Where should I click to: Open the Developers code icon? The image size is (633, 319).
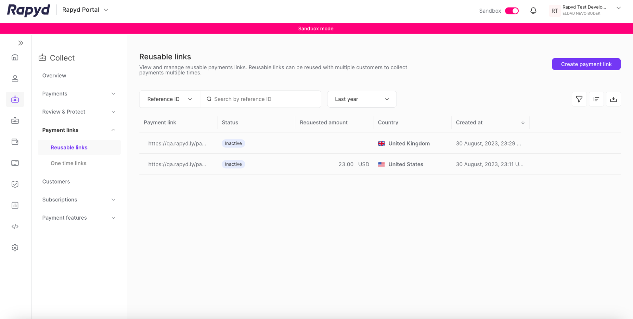(x=15, y=226)
